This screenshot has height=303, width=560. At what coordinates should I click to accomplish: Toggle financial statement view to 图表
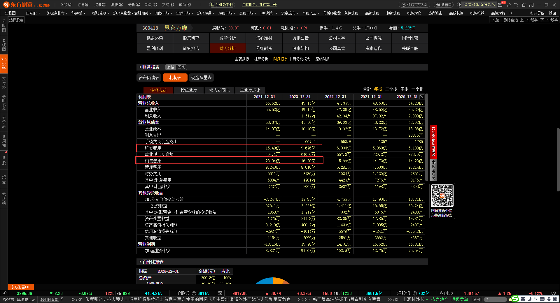(181, 67)
